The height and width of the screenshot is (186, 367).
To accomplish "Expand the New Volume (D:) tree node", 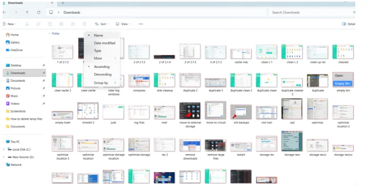I will (x=4, y=157).
